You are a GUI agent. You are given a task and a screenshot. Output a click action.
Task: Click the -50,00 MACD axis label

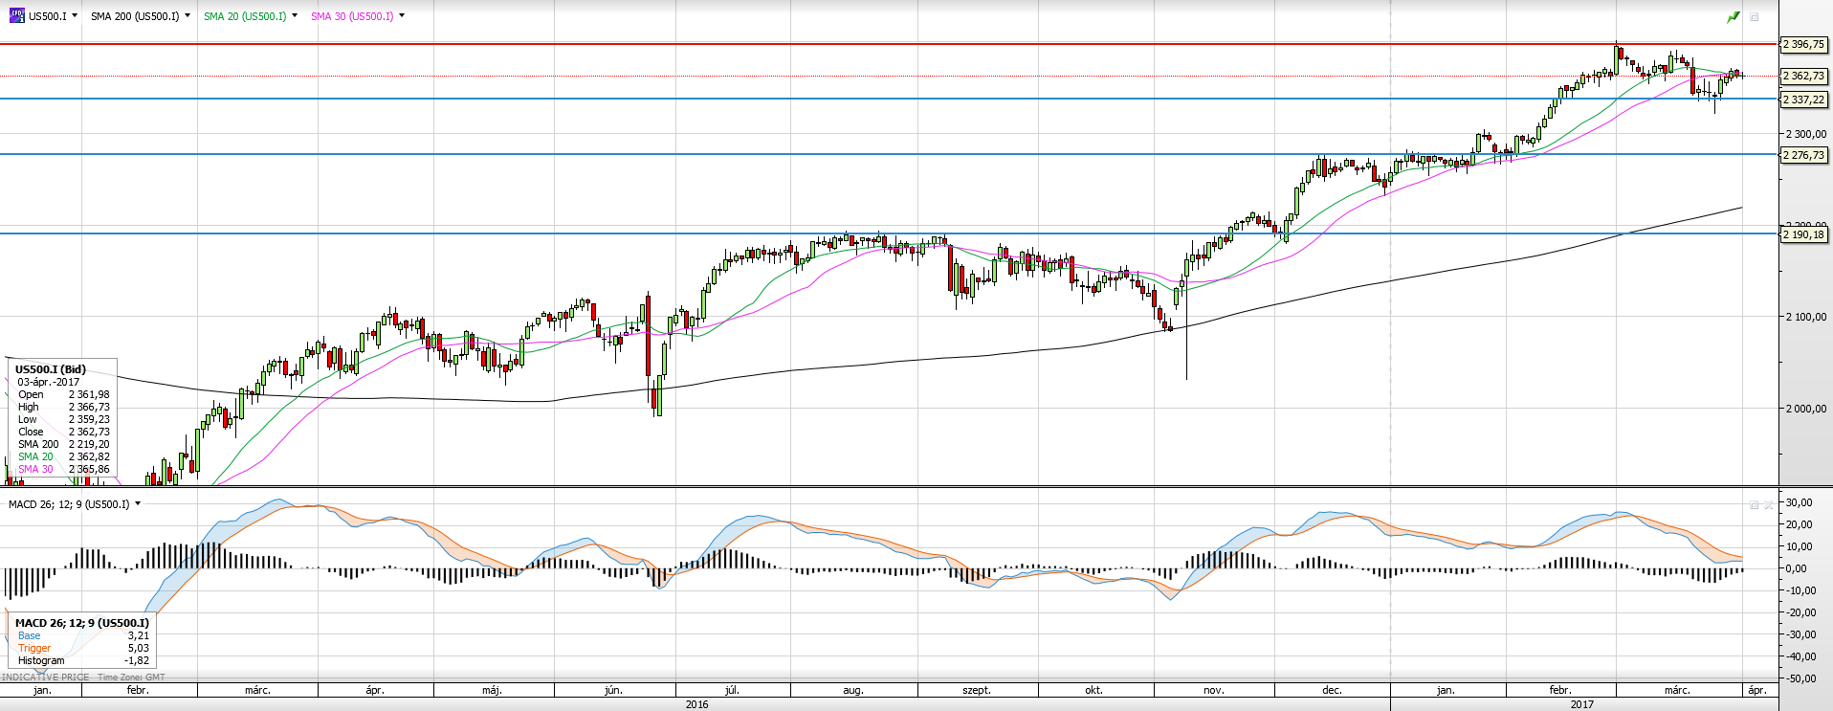(x=1799, y=678)
